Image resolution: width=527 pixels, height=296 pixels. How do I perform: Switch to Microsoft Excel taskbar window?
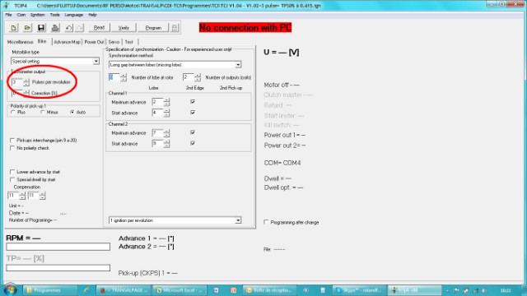coord(180,290)
